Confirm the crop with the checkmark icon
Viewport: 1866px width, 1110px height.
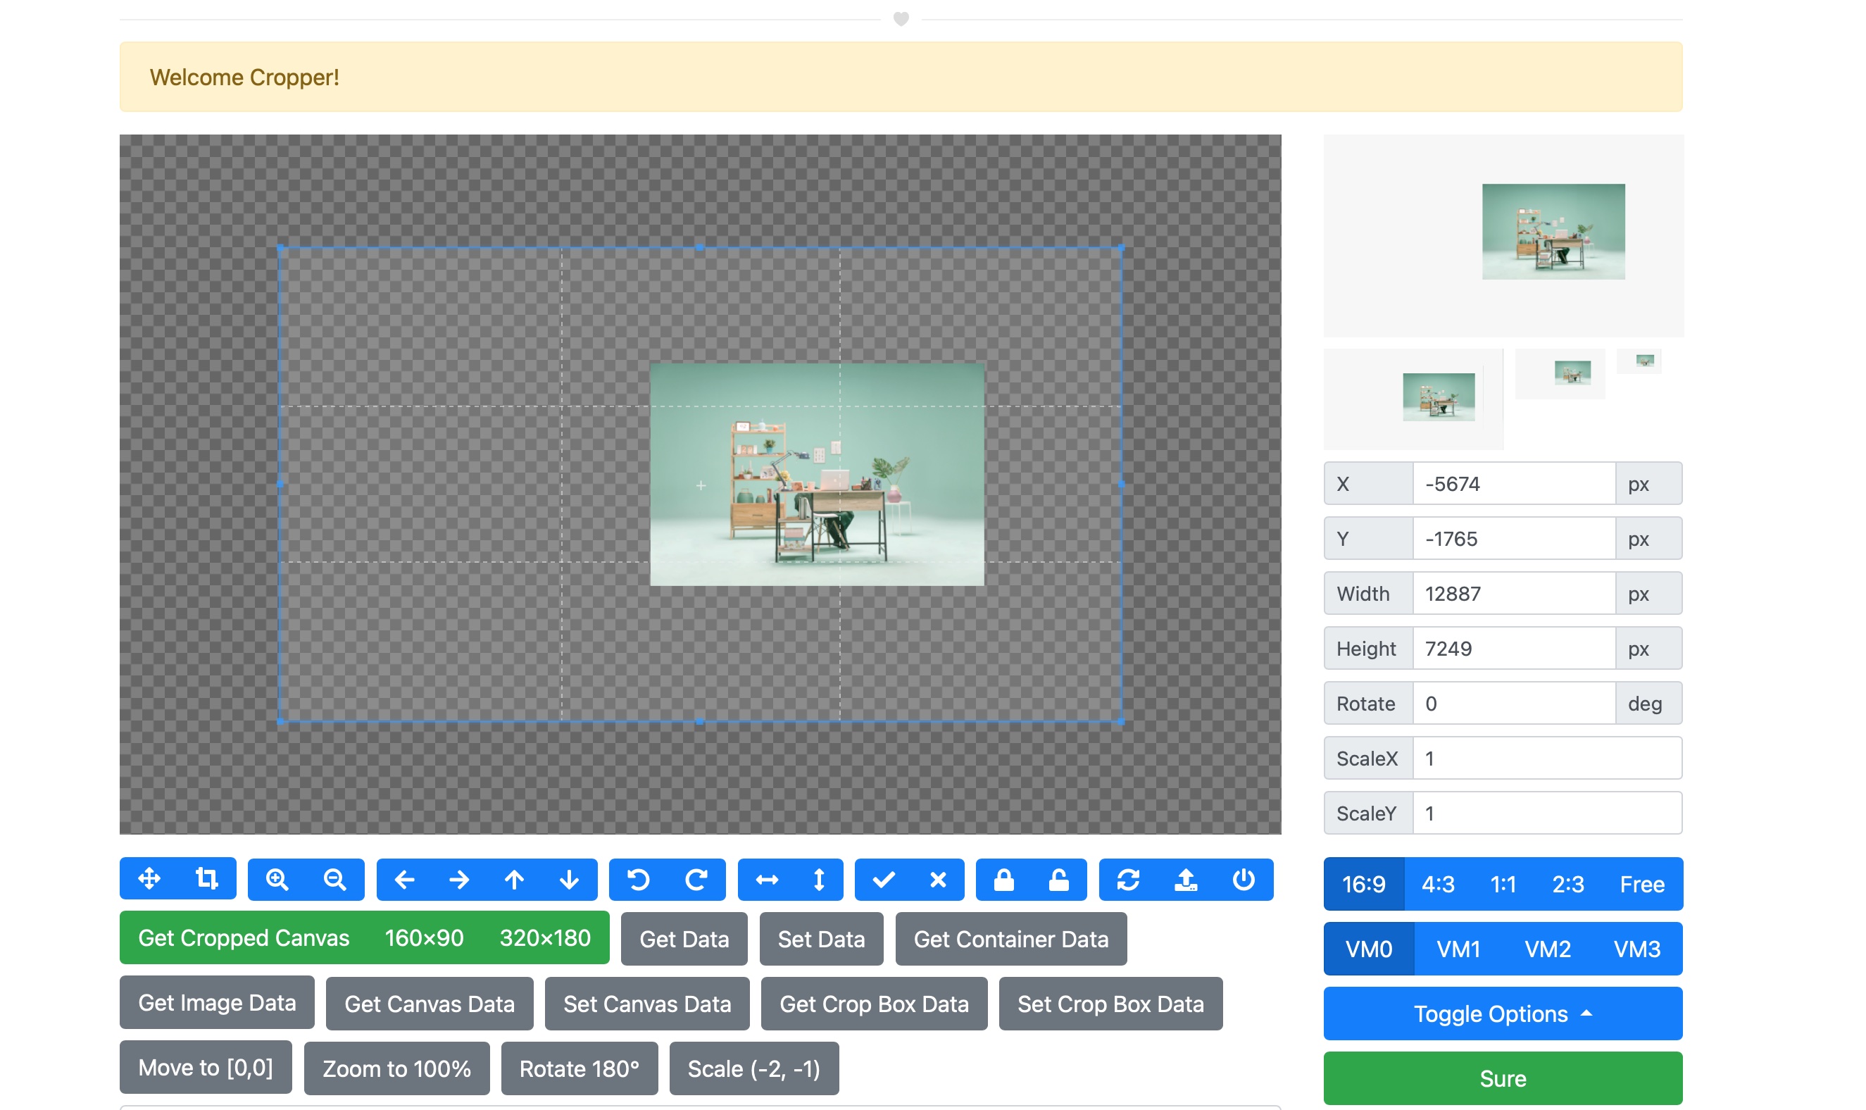tap(884, 879)
